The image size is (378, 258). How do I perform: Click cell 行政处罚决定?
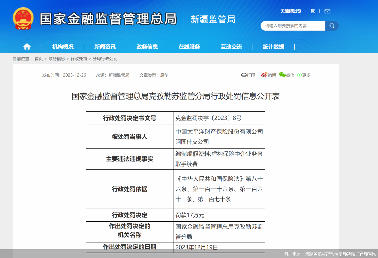[x=130, y=215]
